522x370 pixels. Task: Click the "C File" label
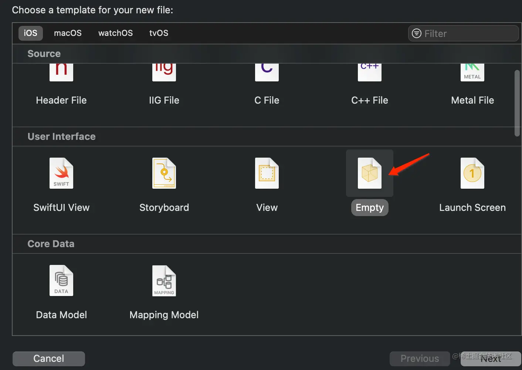click(267, 100)
